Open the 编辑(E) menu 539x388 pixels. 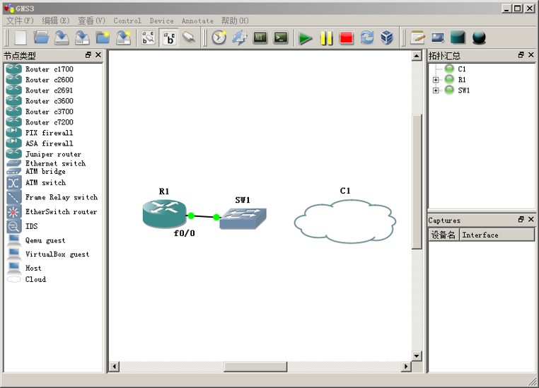(x=56, y=20)
